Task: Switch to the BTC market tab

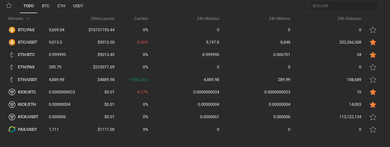Action: 46,6
